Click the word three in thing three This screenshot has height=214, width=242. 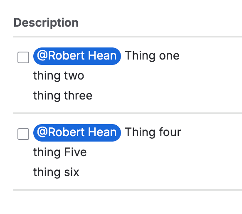tap(78, 95)
